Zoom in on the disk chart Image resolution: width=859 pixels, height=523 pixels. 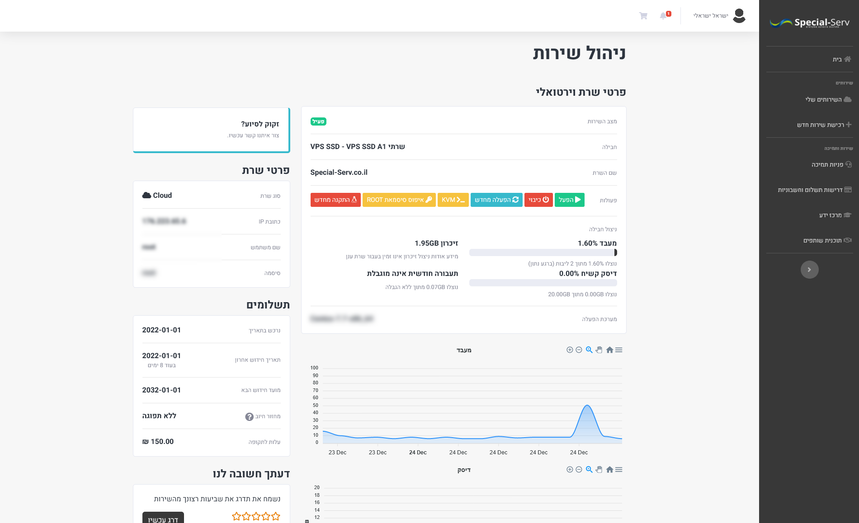point(570,470)
